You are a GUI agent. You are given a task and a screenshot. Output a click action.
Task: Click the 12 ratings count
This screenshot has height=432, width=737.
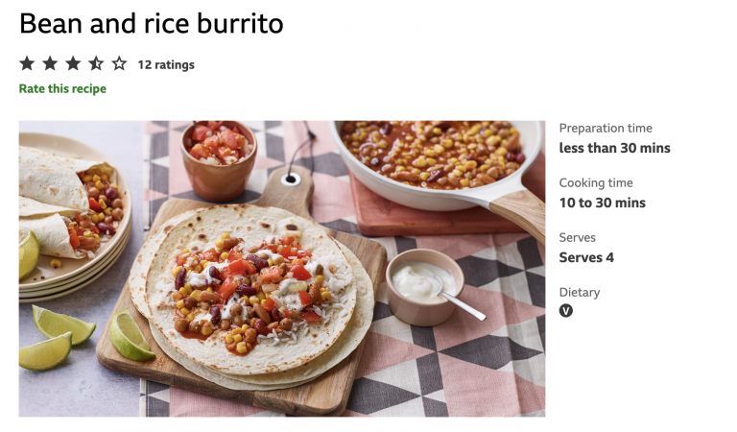(x=166, y=65)
